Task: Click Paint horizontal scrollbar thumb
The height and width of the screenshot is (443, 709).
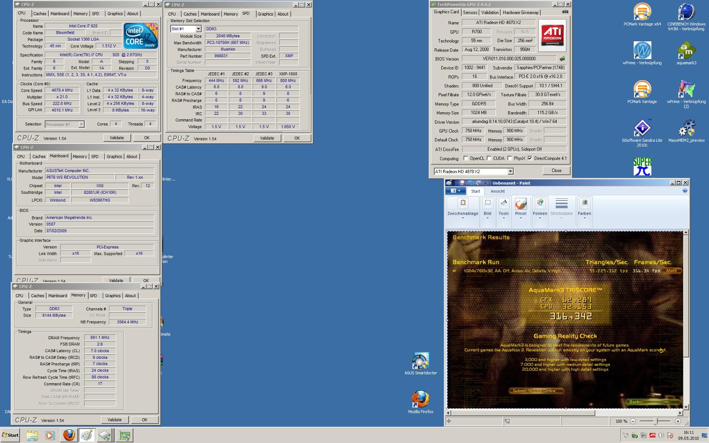Action: point(523,413)
